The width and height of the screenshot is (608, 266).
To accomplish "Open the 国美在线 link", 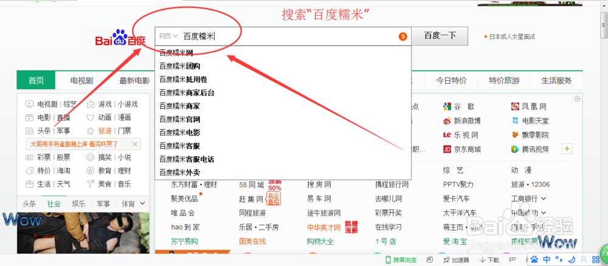I will coord(252,242).
